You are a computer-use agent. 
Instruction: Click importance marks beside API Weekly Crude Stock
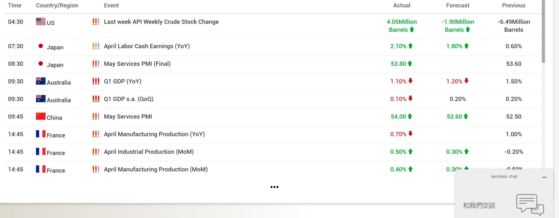pyautogui.click(x=96, y=22)
